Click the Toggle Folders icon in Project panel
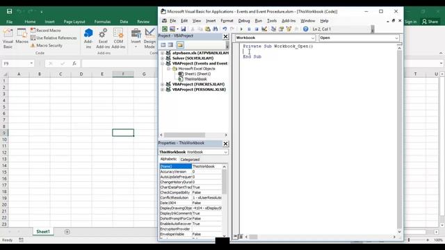Image resolution: width=445 pixels, height=250 pixels. [x=179, y=44]
